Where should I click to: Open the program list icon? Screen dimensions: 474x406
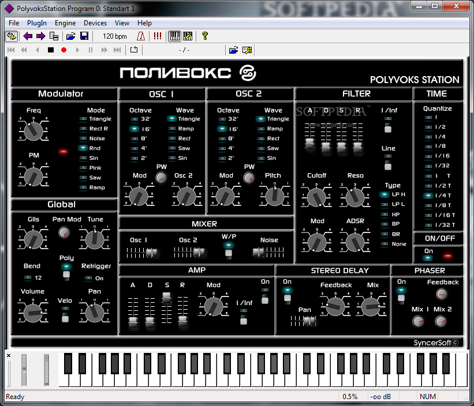[54, 36]
